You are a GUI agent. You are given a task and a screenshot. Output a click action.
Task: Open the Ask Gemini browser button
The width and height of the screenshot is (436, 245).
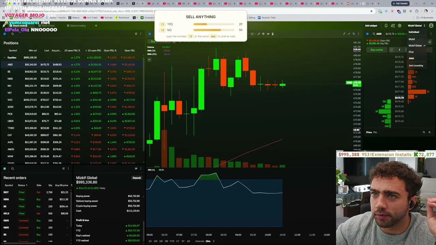click(x=400, y=3)
